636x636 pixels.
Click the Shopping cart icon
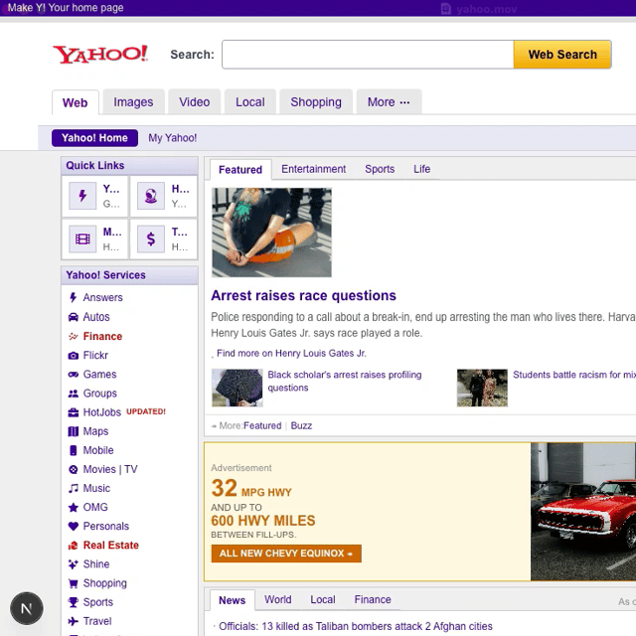point(73,583)
